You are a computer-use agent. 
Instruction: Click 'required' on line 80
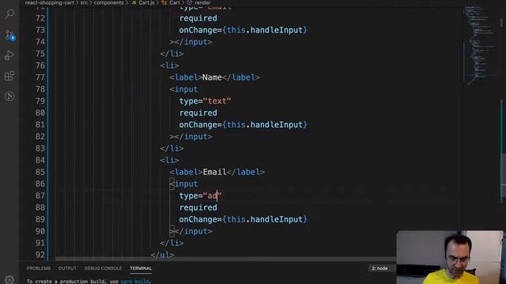pos(198,113)
